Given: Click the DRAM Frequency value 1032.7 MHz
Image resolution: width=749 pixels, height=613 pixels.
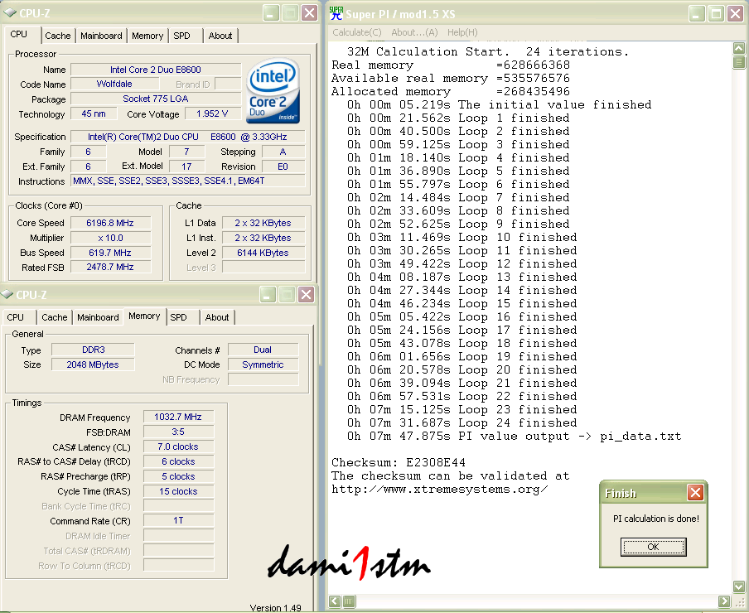Looking at the screenshot, I should click(178, 417).
